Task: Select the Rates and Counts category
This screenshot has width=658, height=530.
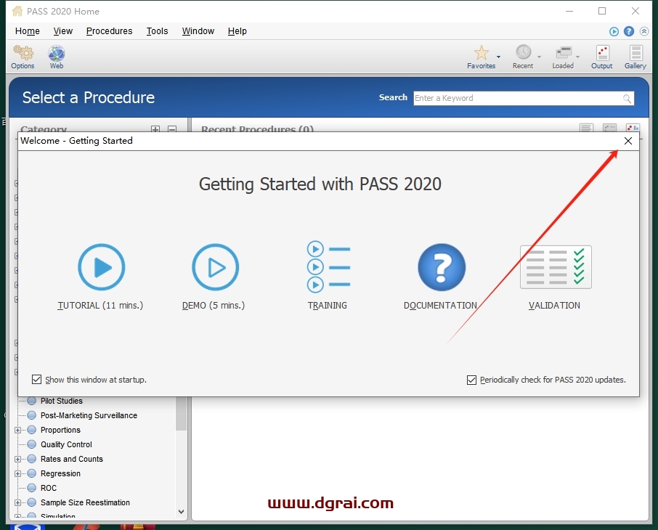Action: (71, 459)
